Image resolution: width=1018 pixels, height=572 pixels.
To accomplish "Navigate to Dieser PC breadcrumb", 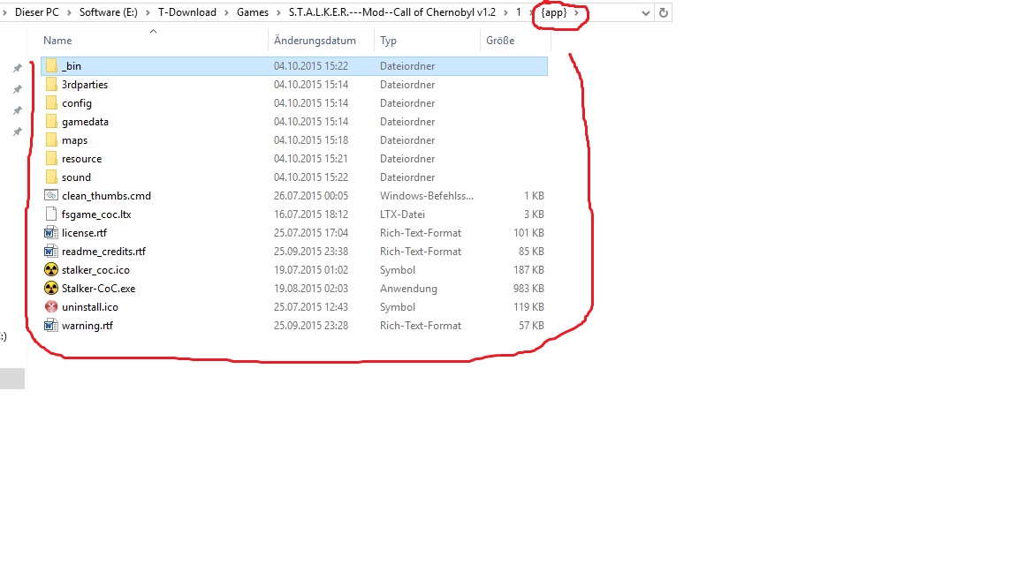I will point(37,12).
